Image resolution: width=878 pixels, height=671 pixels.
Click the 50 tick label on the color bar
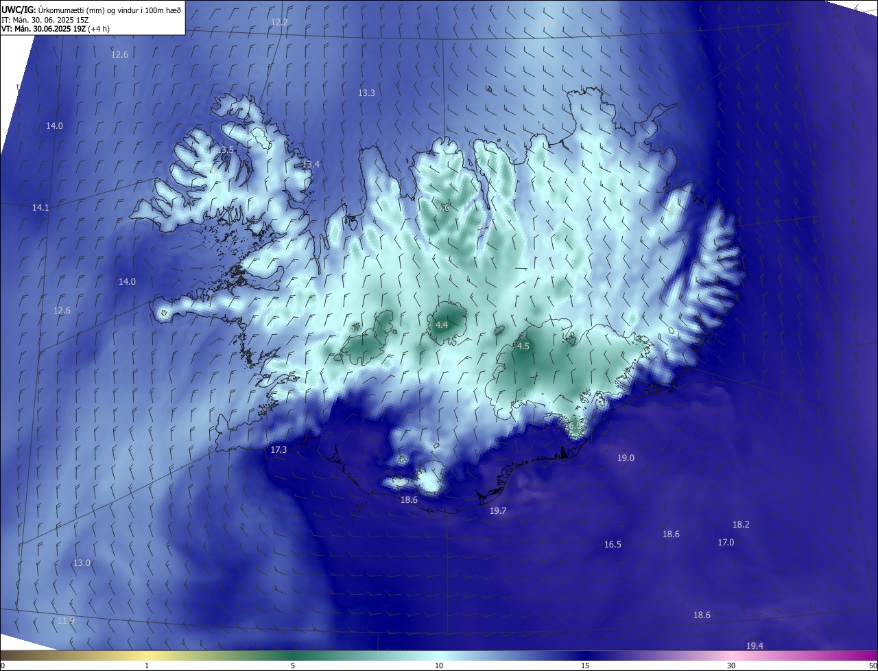pos(873,666)
